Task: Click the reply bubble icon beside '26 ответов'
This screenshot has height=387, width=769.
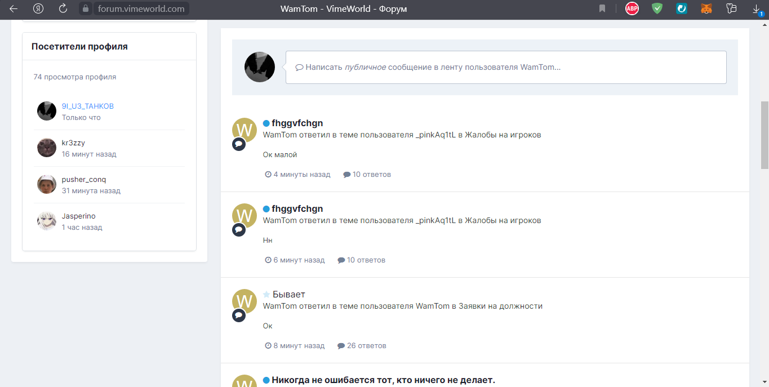Action: coord(341,346)
